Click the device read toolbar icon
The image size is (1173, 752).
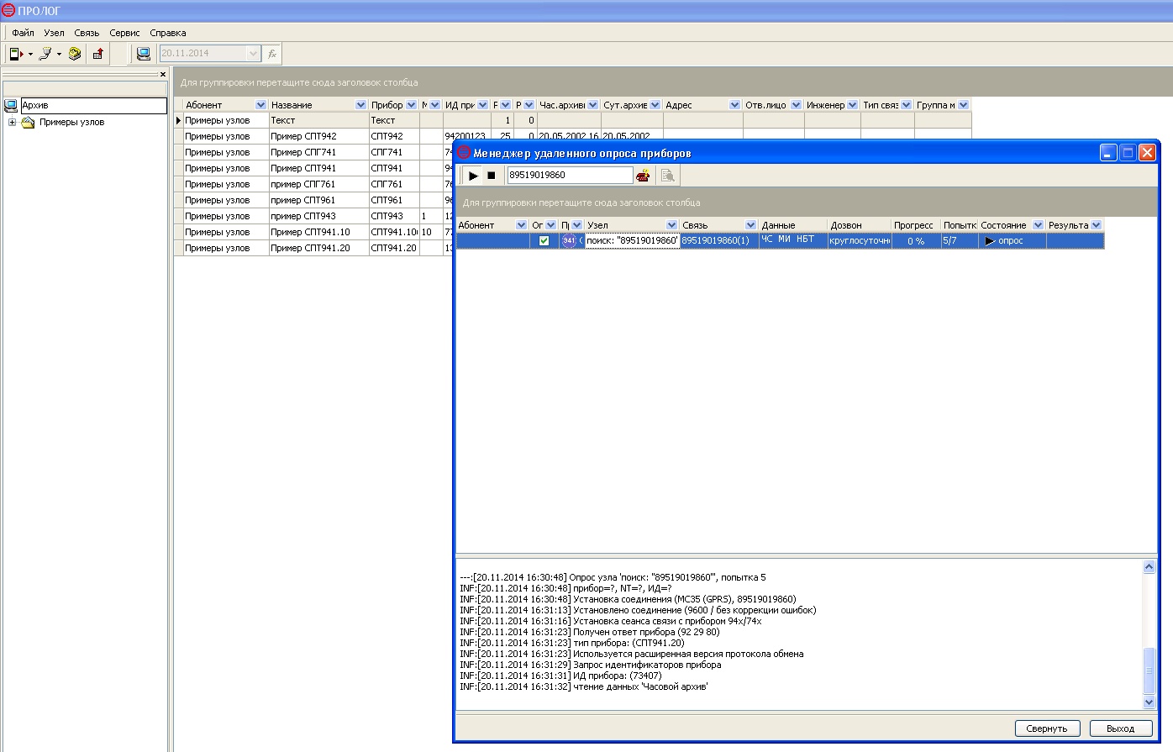[x=16, y=54]
